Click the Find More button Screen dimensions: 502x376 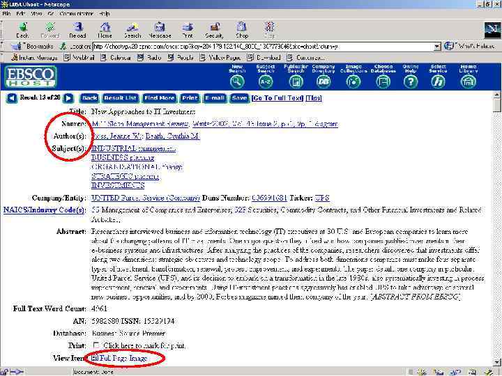click(159, 98)
